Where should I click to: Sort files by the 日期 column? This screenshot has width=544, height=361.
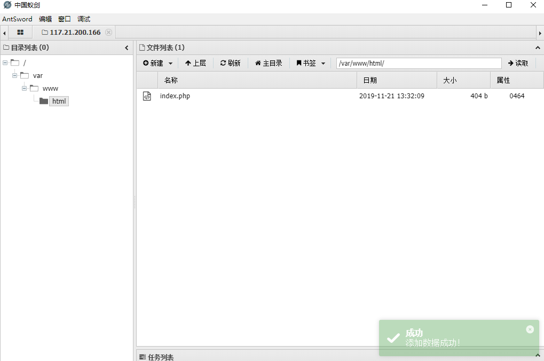[x=397, y=80]
